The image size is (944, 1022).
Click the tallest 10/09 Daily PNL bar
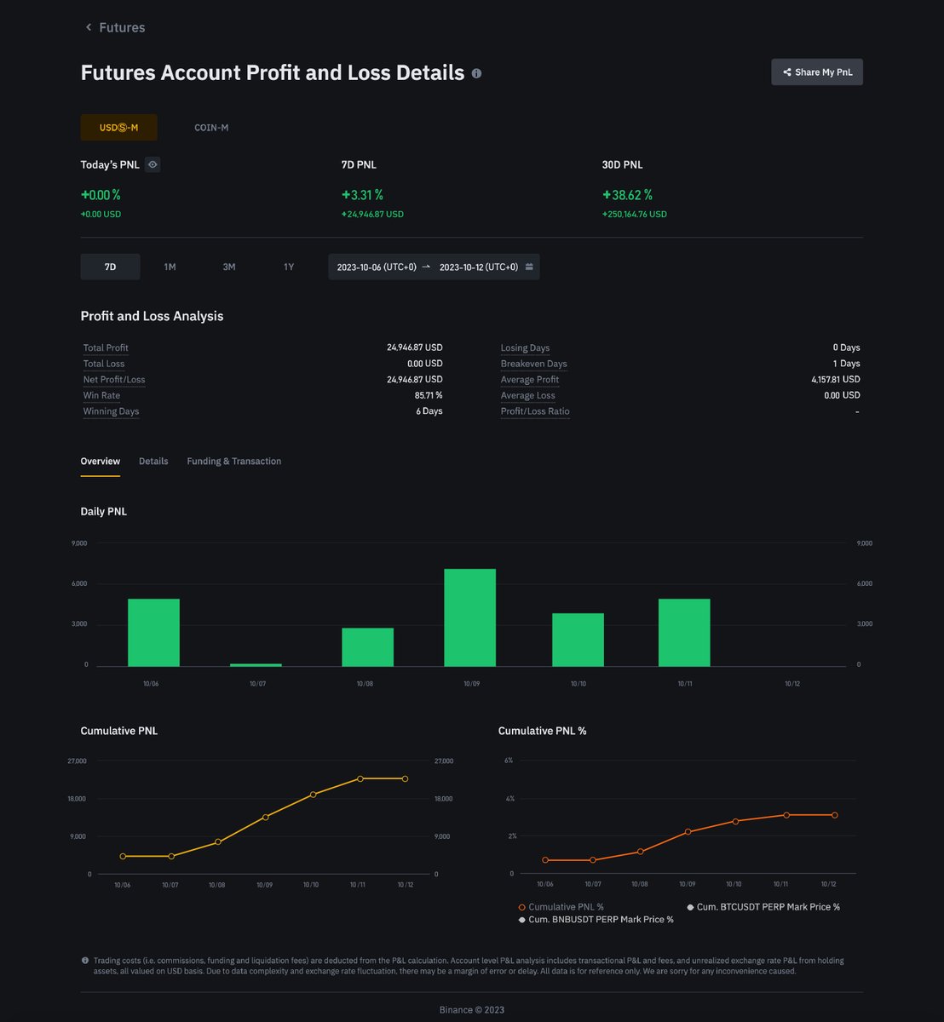pos(469,617)
